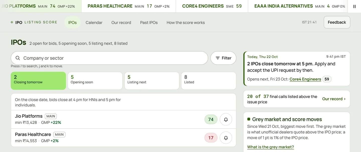Click the Core4 Engineers score pill 59
361x152 pixels.
(x=327, y=79)
